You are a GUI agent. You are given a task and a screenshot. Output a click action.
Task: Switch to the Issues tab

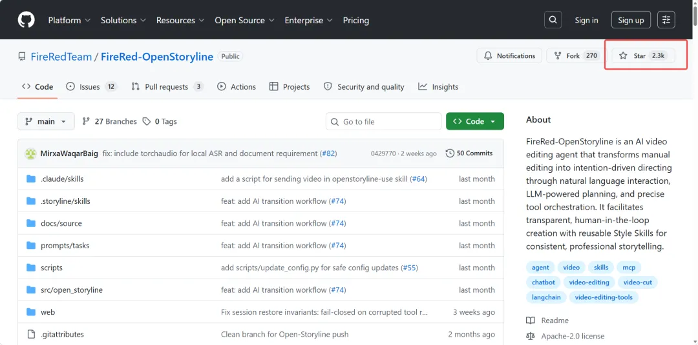coord(90,86)
